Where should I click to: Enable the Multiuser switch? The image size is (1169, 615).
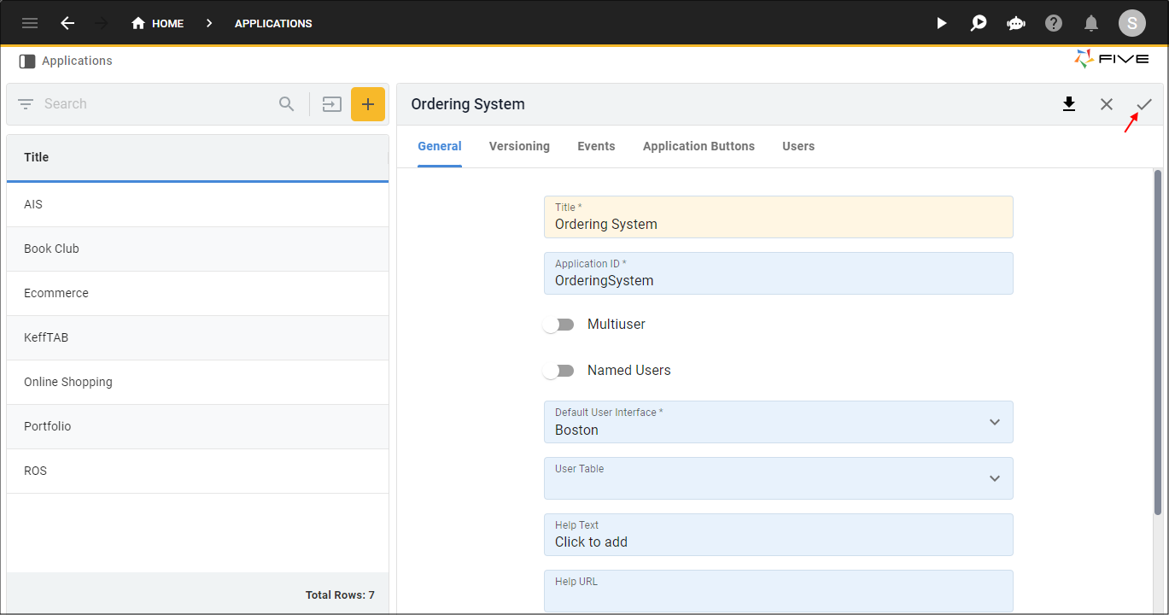click(x=559, y=325)
